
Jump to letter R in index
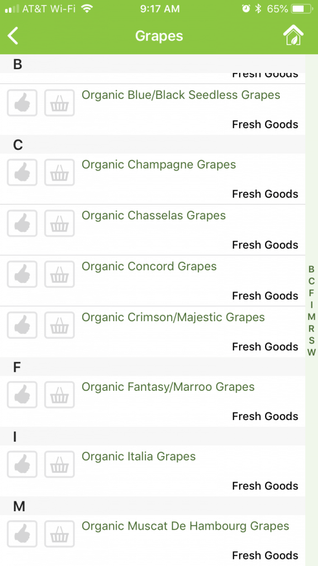311,328
